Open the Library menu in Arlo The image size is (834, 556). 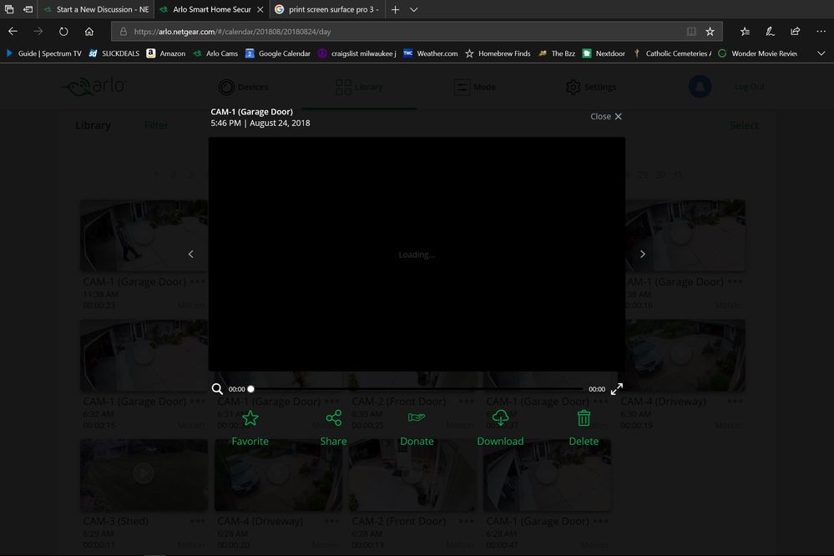click(360, 87)
